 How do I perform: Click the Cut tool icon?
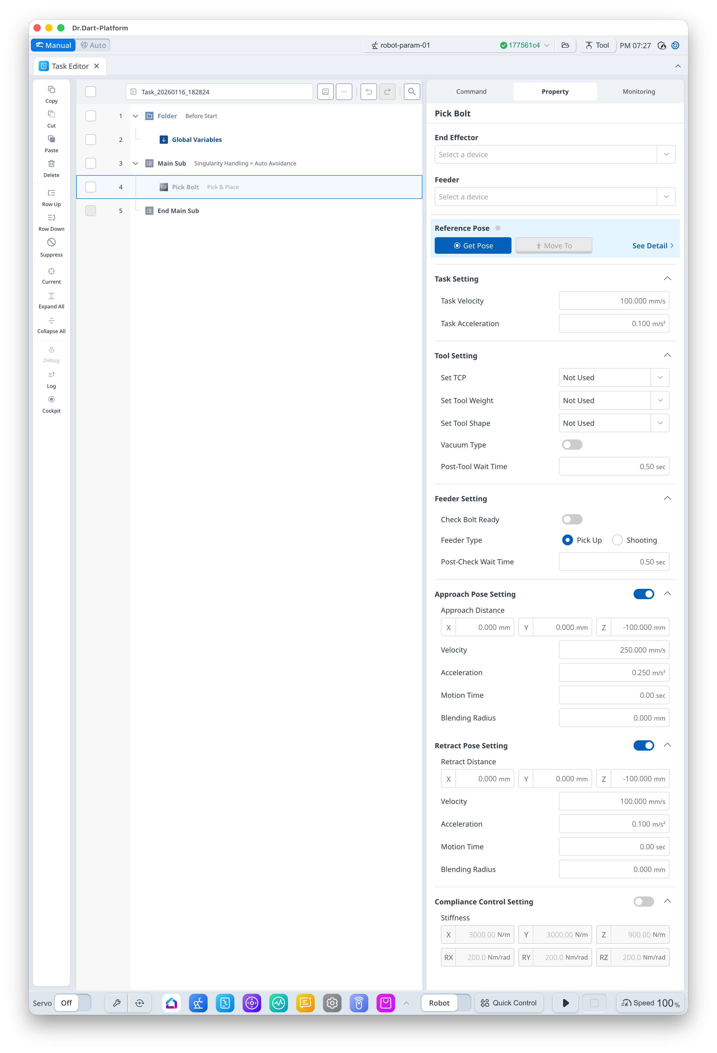point(51,114)
